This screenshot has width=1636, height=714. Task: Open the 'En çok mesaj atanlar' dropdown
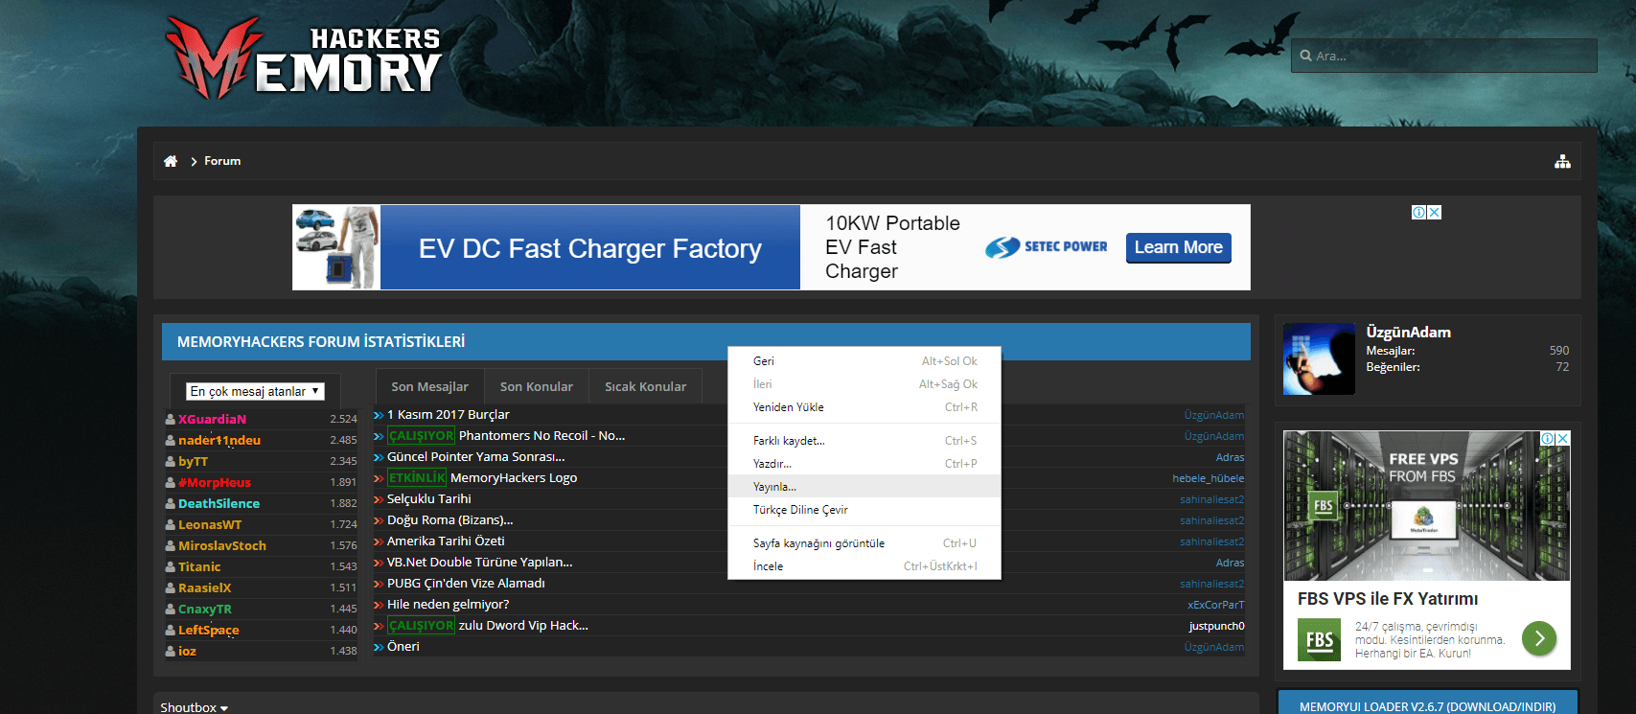(x=255, y=391)
